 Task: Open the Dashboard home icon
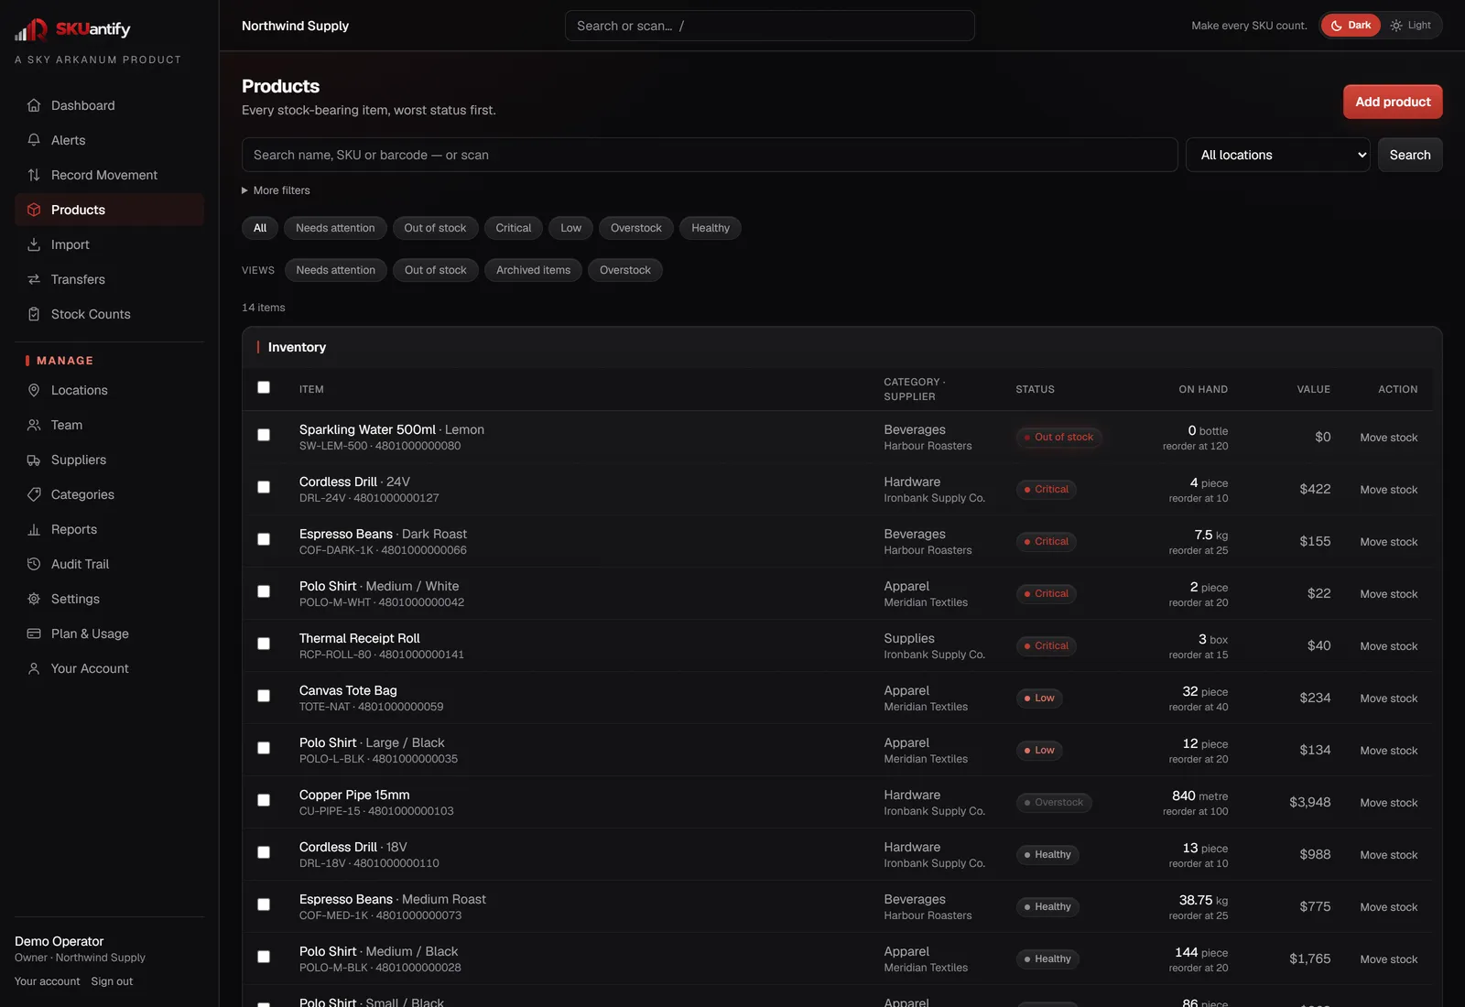pos(34,105)
